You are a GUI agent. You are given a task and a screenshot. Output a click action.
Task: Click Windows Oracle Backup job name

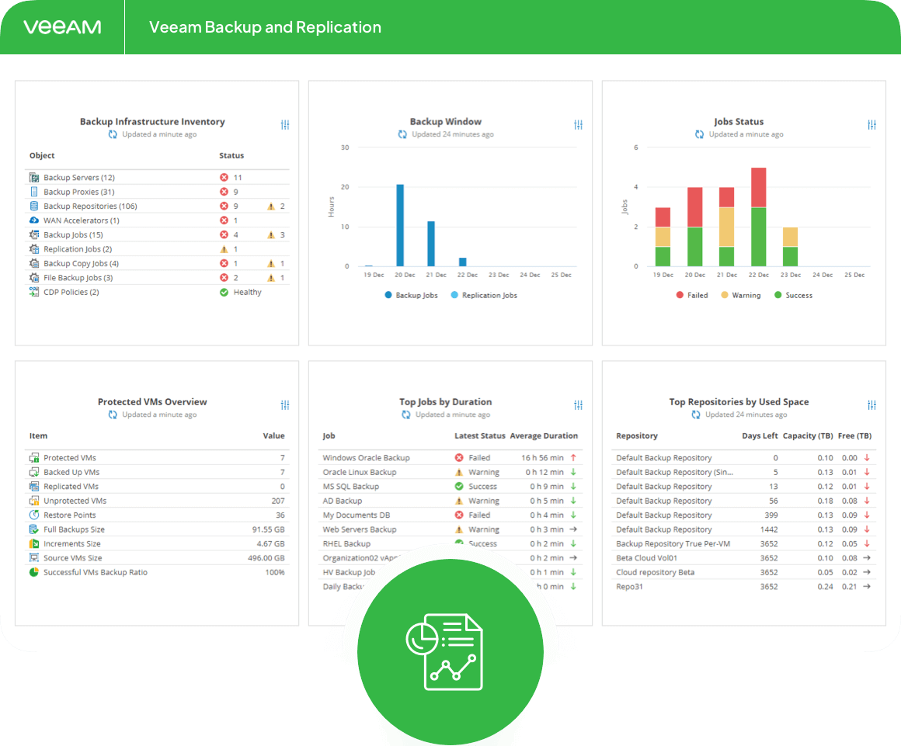(x=366, y=458)
